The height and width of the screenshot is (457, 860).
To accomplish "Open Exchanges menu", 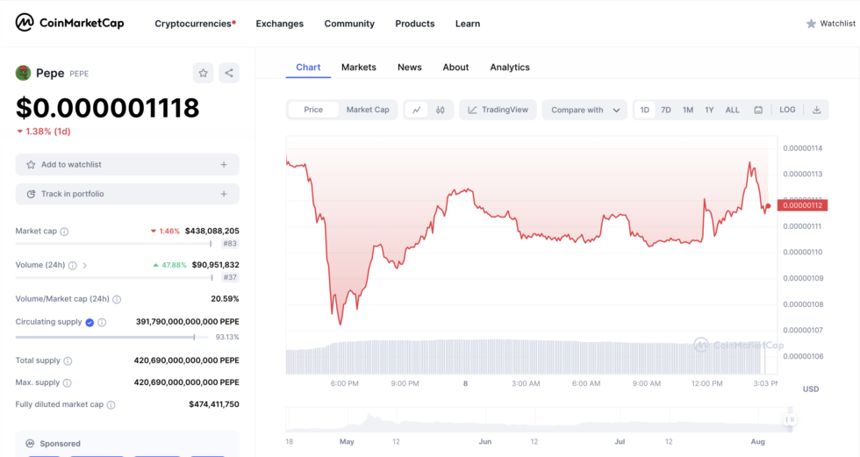I will coord(280,24).
